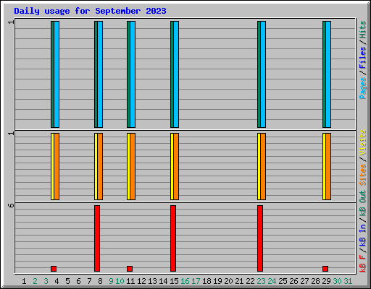Click day label 15 on the x-axis
The image size is (371, 289).
174,281
